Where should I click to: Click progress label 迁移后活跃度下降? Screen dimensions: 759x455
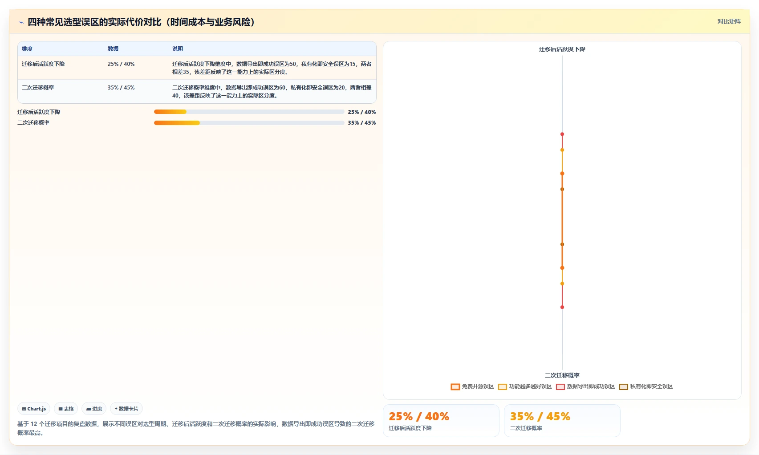click(x=39, y=112)
